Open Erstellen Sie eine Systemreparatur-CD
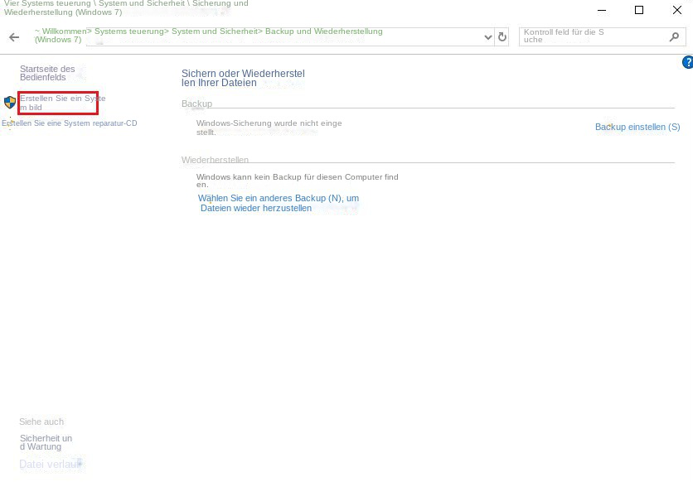The image size is (693, 482). (x=70, y=123)
